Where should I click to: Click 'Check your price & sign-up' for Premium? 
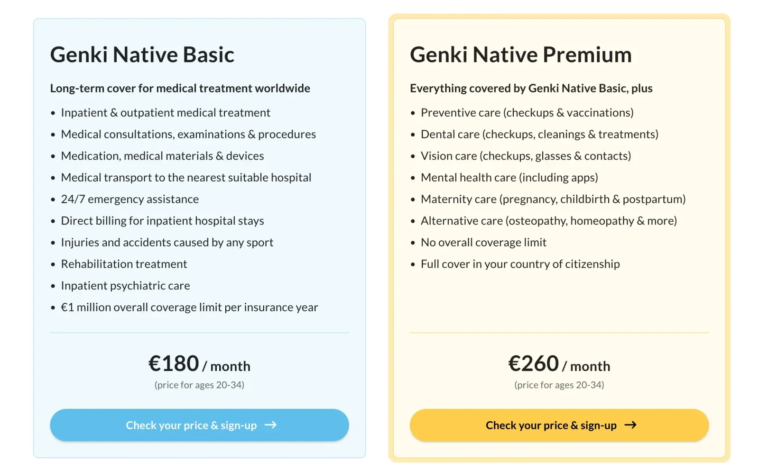coord(559,425)
